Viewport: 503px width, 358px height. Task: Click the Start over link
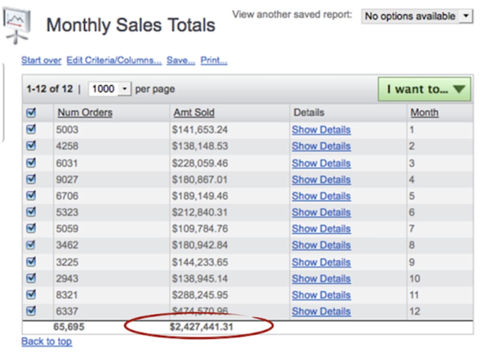[41, 60]
